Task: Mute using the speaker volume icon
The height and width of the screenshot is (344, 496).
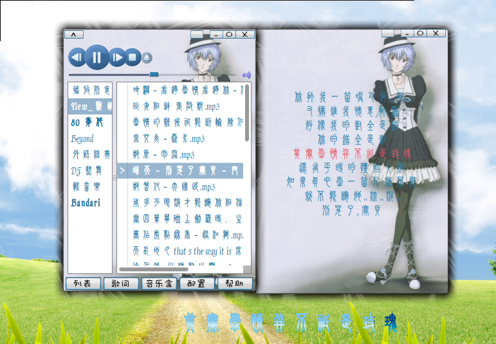Action: 246,75
